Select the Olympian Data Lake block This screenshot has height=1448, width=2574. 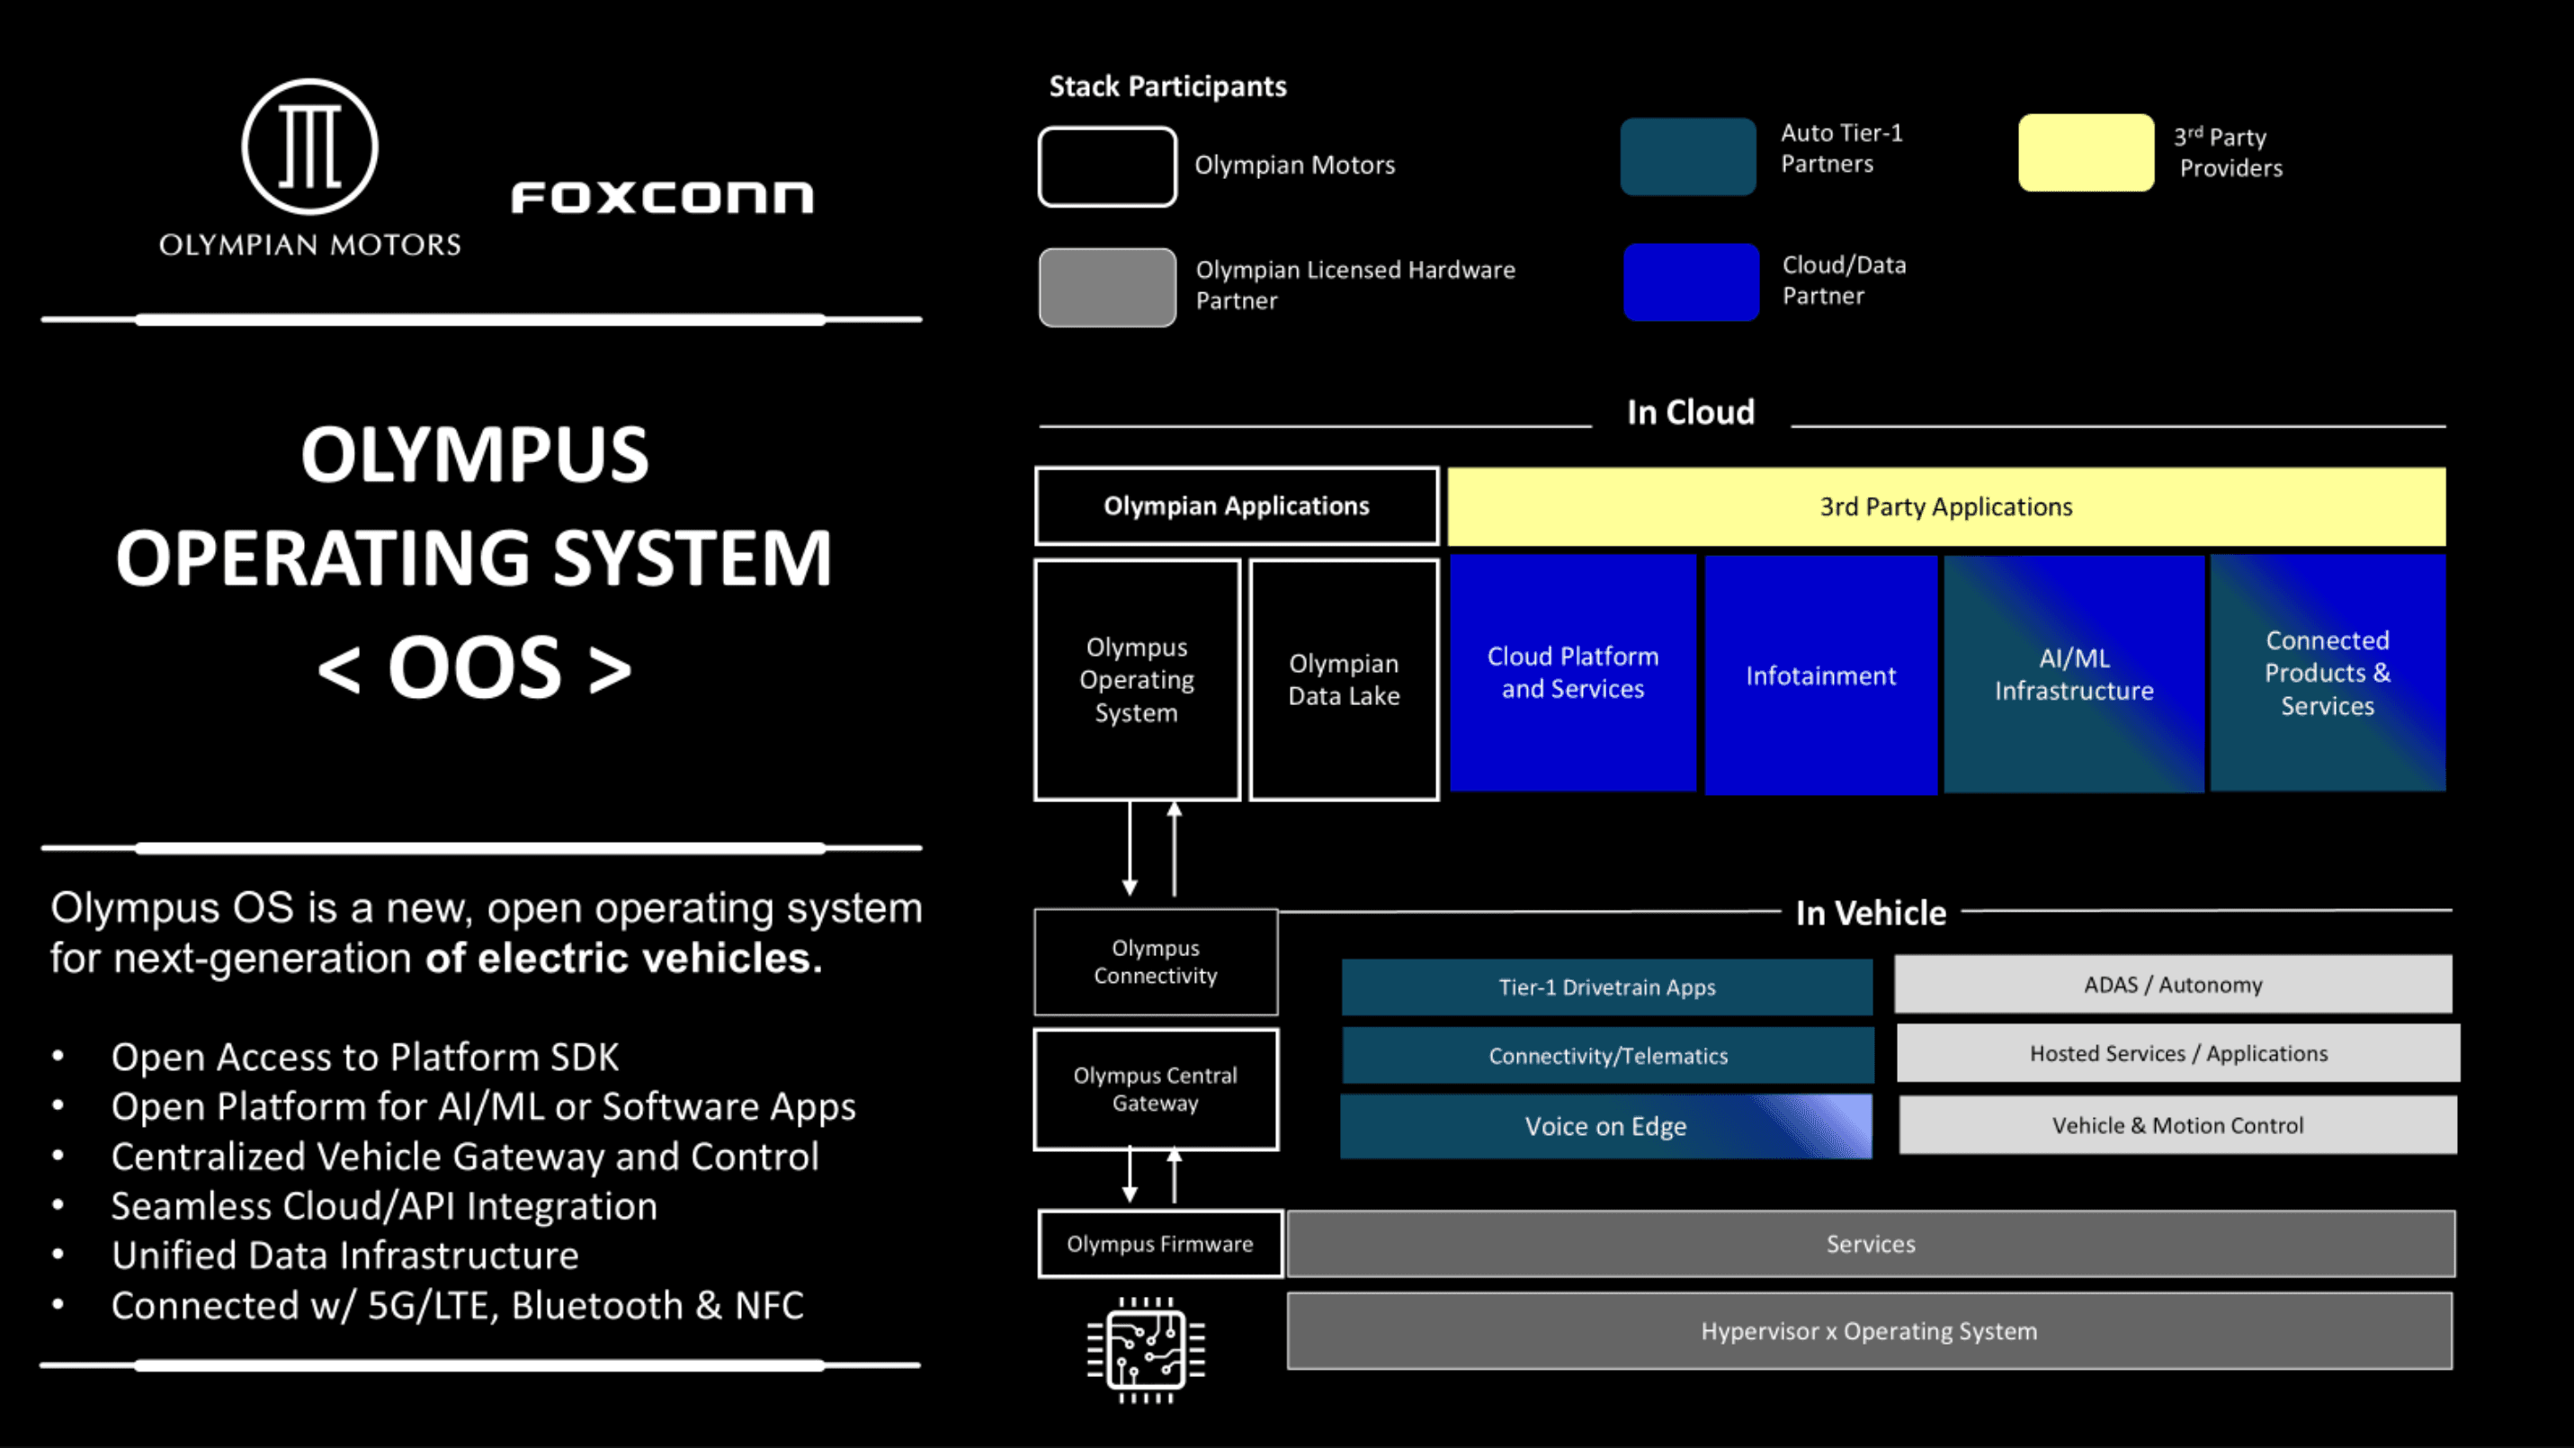click(1344, 680)
